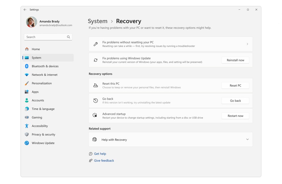
Task: Click the Reinstall now button
Action: (235, 60)
